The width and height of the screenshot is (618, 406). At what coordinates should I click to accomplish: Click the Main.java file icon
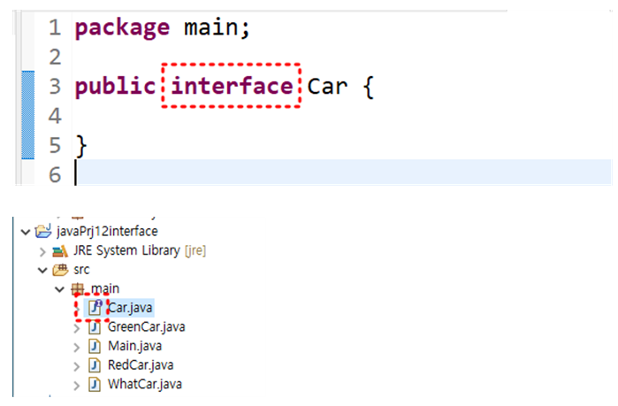(x=95, y=346)
